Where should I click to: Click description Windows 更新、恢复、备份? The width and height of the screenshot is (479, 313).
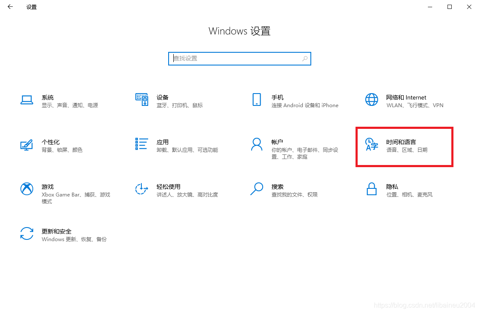pos(74,239)
